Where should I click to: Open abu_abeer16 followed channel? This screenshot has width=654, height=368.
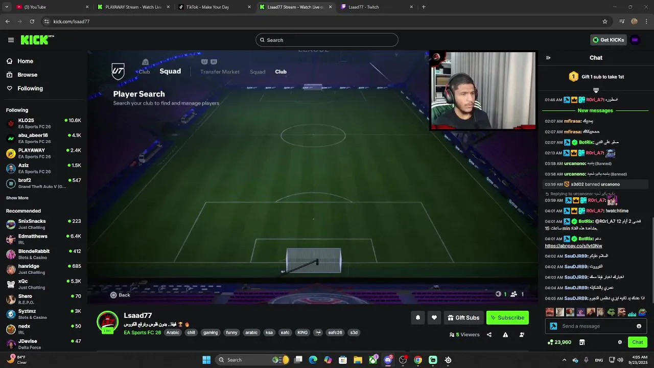click(x=43, y=138)
